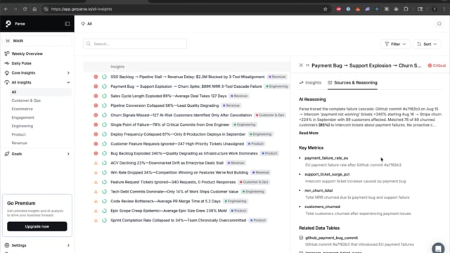This screenshot has height=253, width=450.
Task: Click the customers_churned metric
Action: click(322, 207)
